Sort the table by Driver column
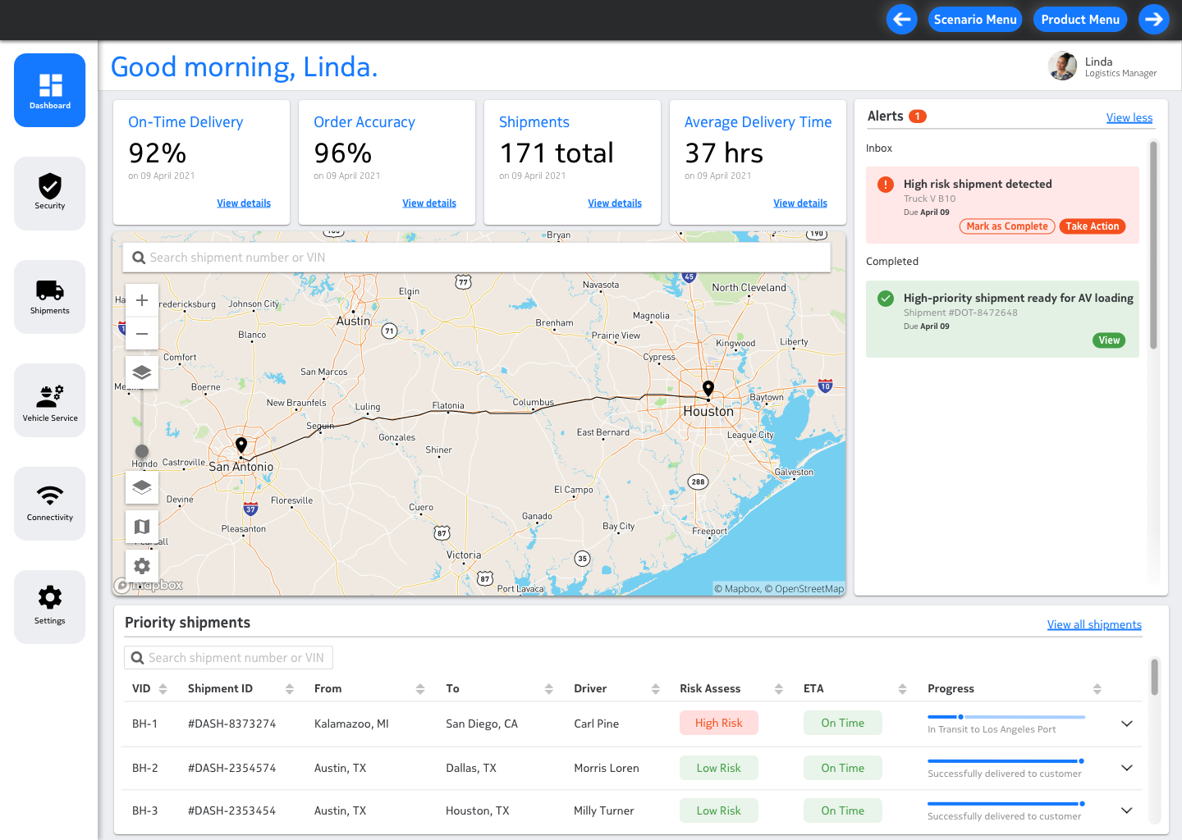Viewport: 1182px width, 840px height. point(656,689)
